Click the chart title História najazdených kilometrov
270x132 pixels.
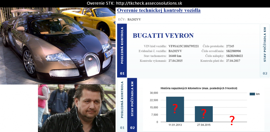[199, 88]
